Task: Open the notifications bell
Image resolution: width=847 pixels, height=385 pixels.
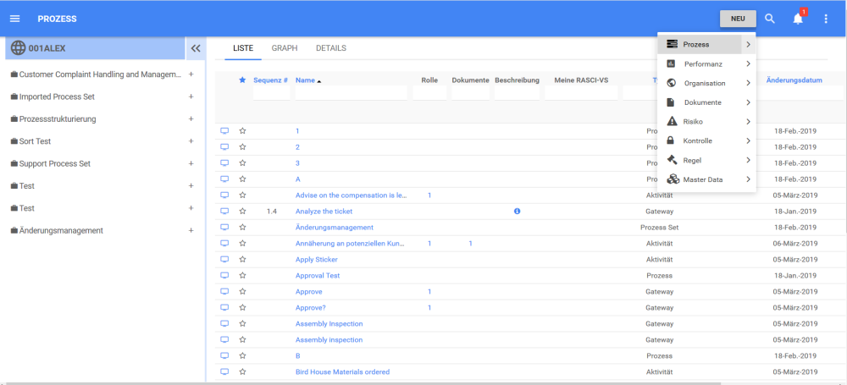Action: [798, 19]
